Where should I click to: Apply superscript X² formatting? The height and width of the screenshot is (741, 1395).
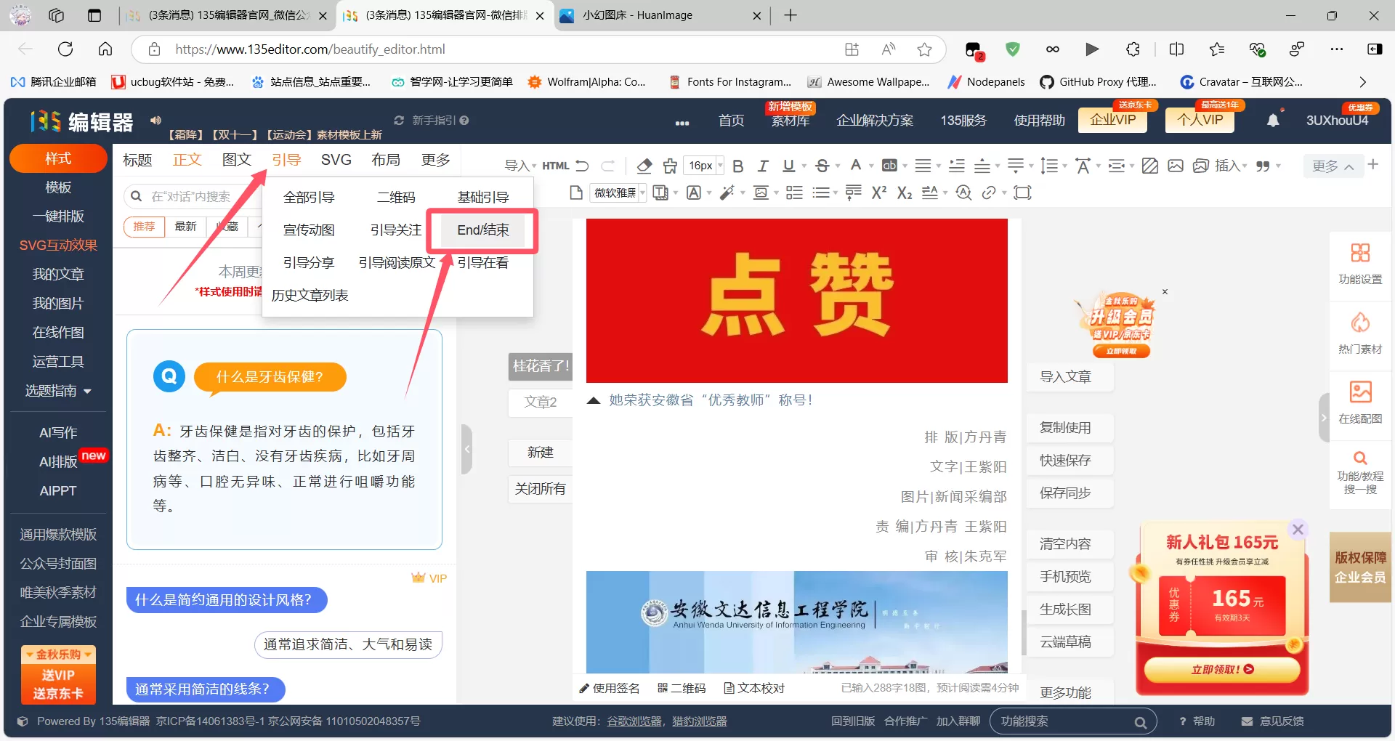tap(879, 193)
